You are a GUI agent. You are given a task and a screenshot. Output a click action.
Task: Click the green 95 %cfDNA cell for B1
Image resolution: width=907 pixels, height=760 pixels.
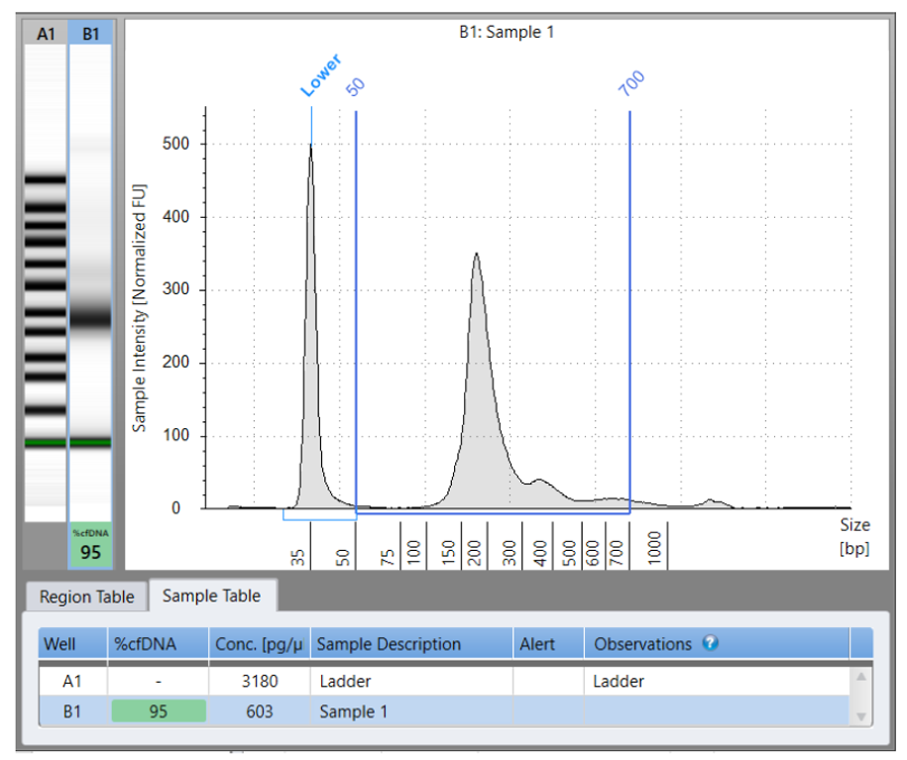159,711
